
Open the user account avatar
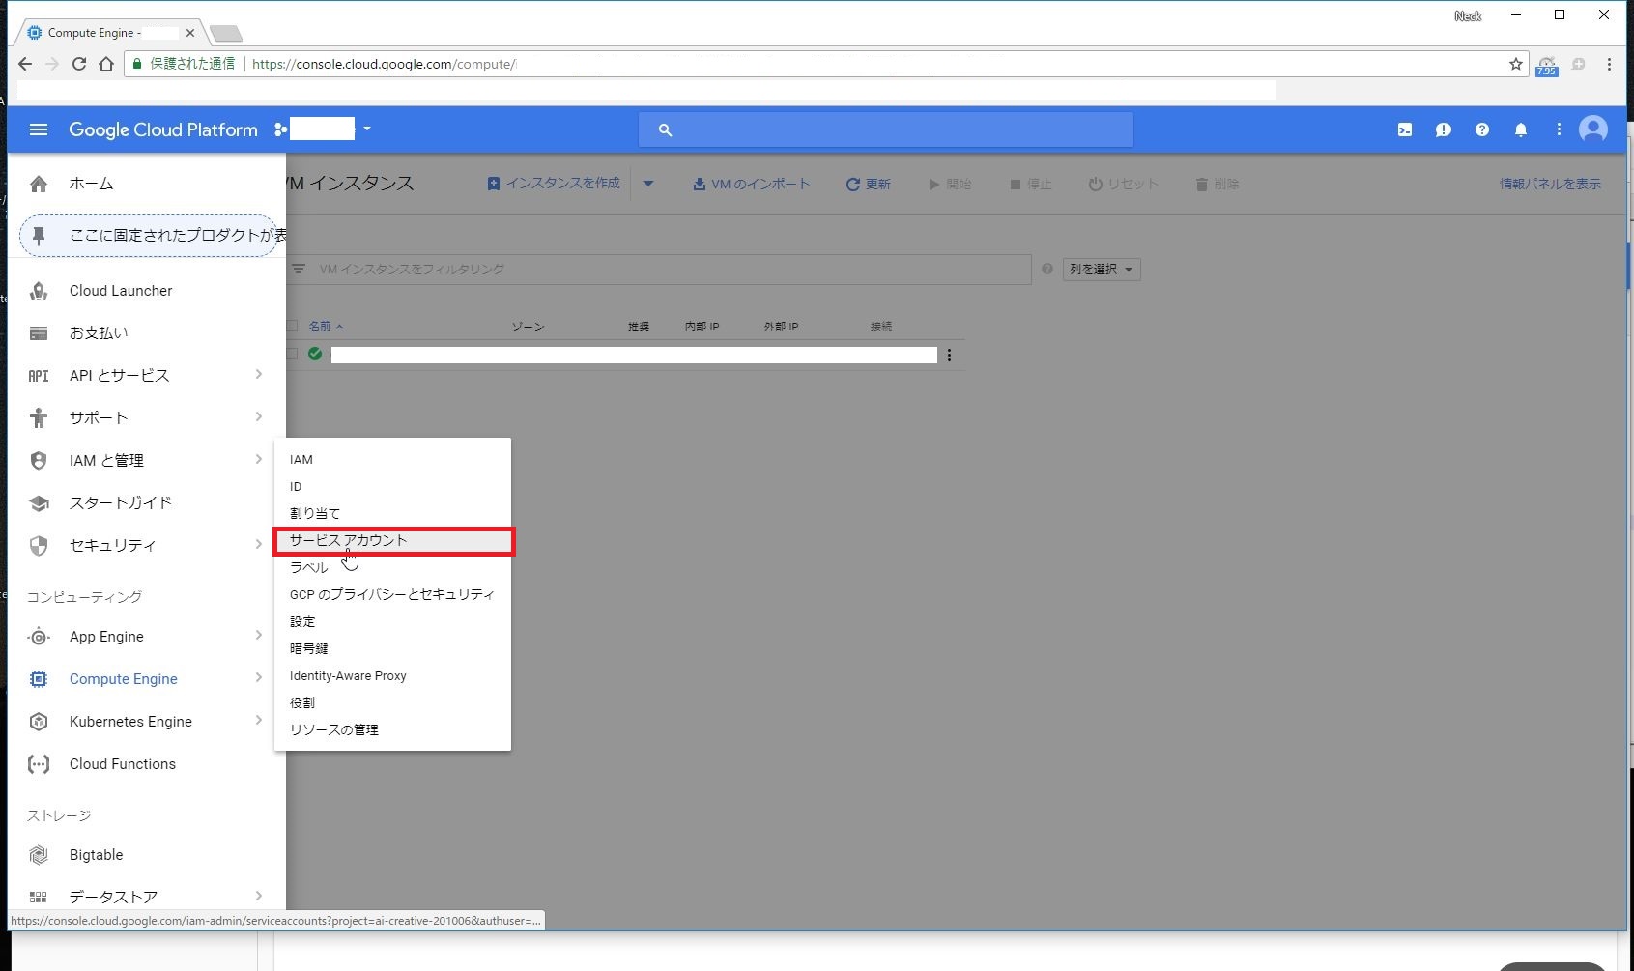(x=1593, y=129)
